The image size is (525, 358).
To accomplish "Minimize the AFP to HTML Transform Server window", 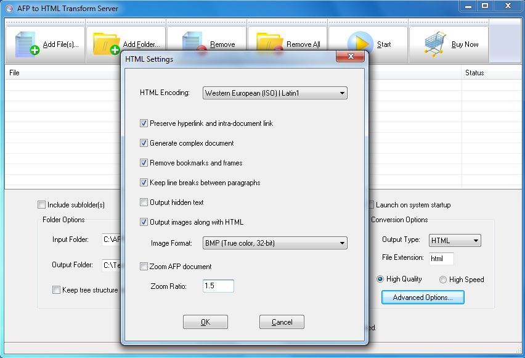I will (468, 6).
